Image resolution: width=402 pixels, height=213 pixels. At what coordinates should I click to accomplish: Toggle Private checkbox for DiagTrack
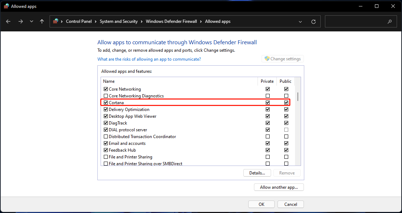[x=268, y=123]
